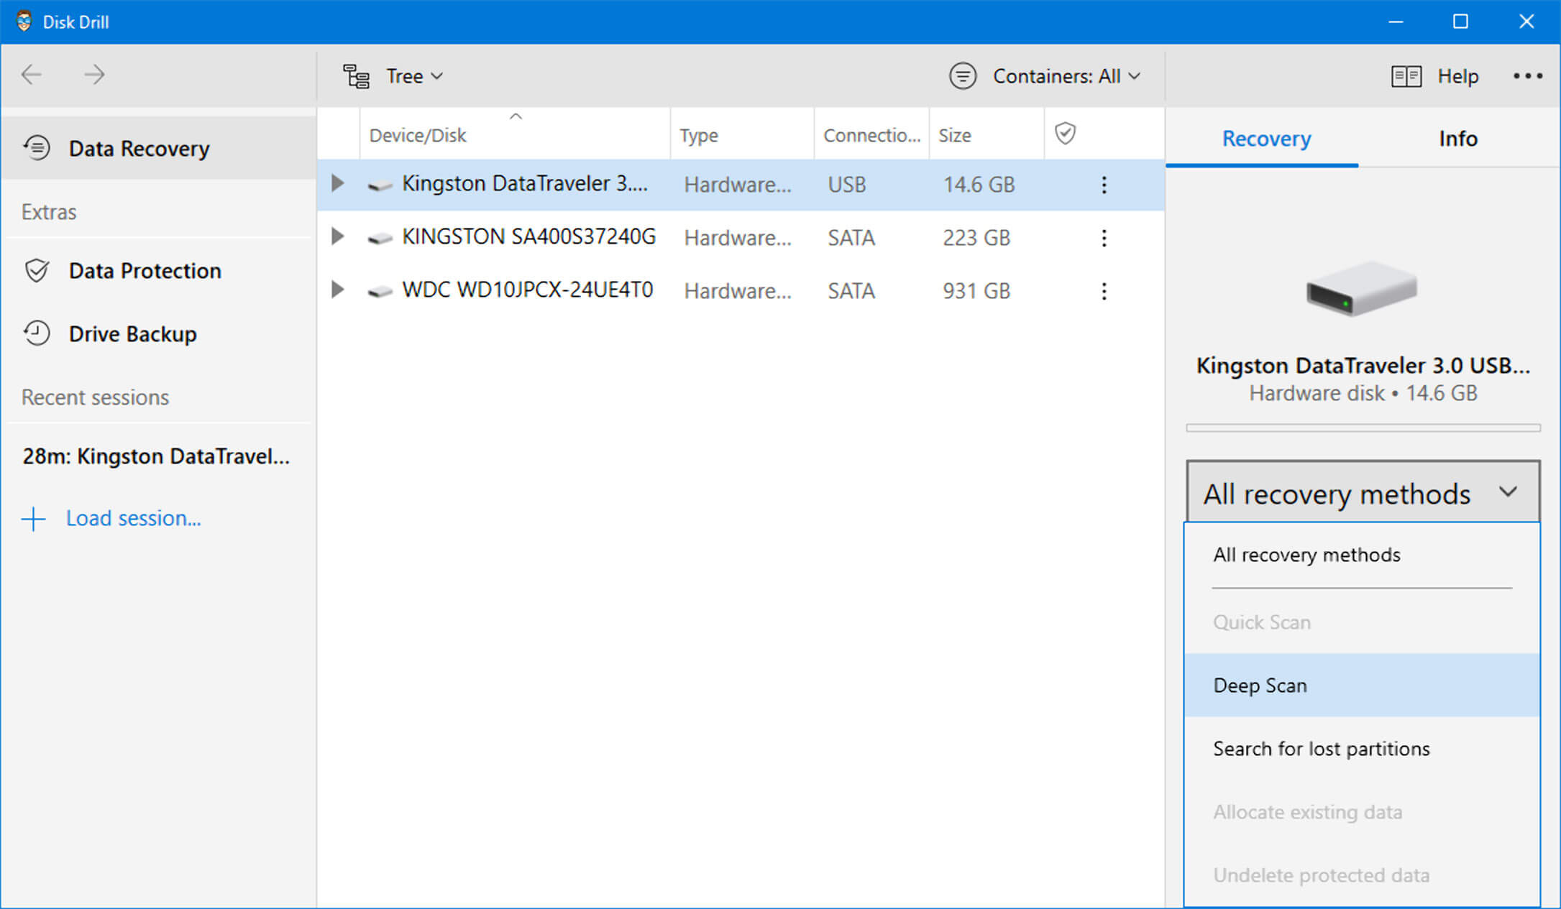
Task: Click the SATA cell in WDC row
Action: tap(851, 291)
